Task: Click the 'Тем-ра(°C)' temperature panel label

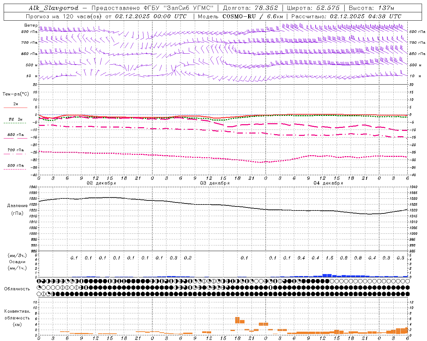Action: pos(16,94)
